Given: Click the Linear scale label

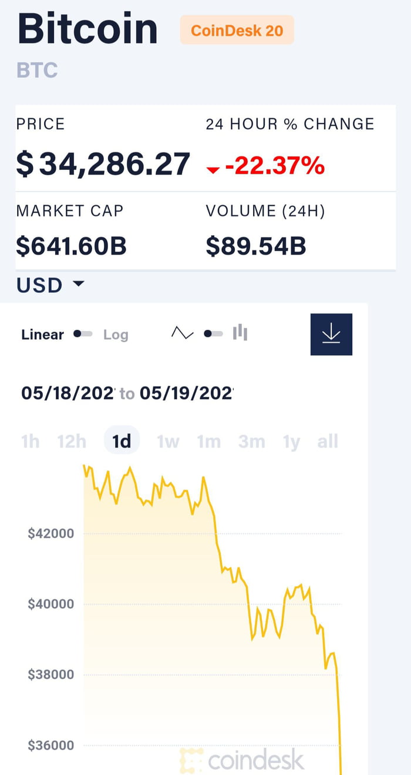Looking at the screenshot, I should tap(42, 335).
